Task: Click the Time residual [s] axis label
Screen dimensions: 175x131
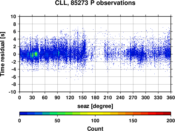Action: [x=2, y=54]
